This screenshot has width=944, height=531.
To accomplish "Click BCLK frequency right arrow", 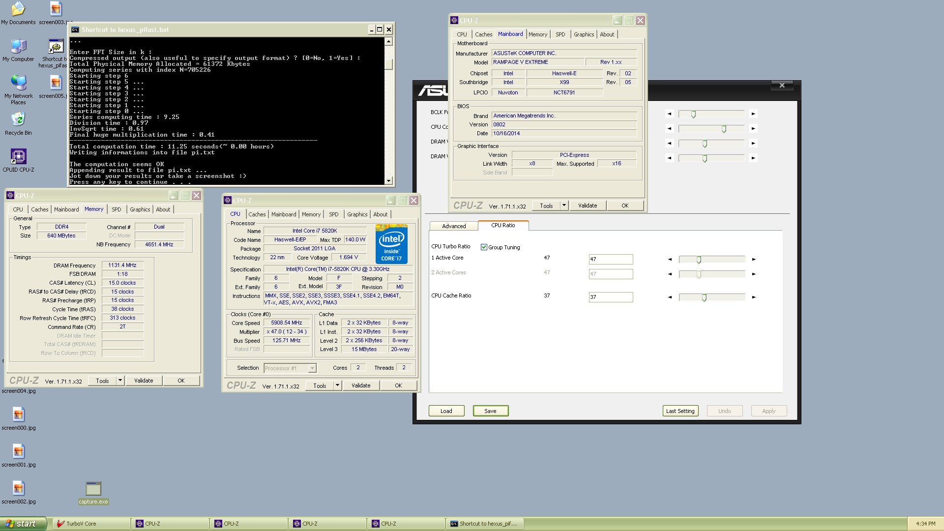I will coord(753,114).
